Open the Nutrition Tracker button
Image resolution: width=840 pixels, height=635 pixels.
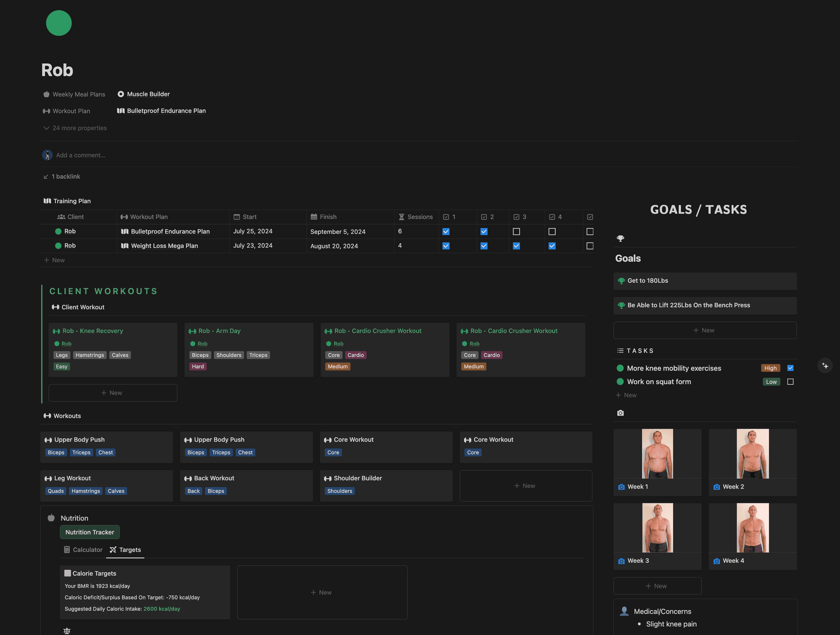(89, 532)
